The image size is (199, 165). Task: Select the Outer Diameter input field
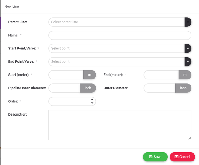point(160,88)
